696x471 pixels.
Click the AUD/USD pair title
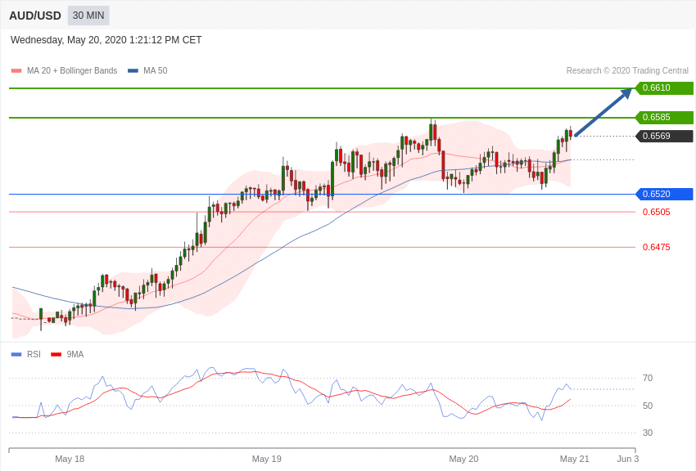coord(35,16)
